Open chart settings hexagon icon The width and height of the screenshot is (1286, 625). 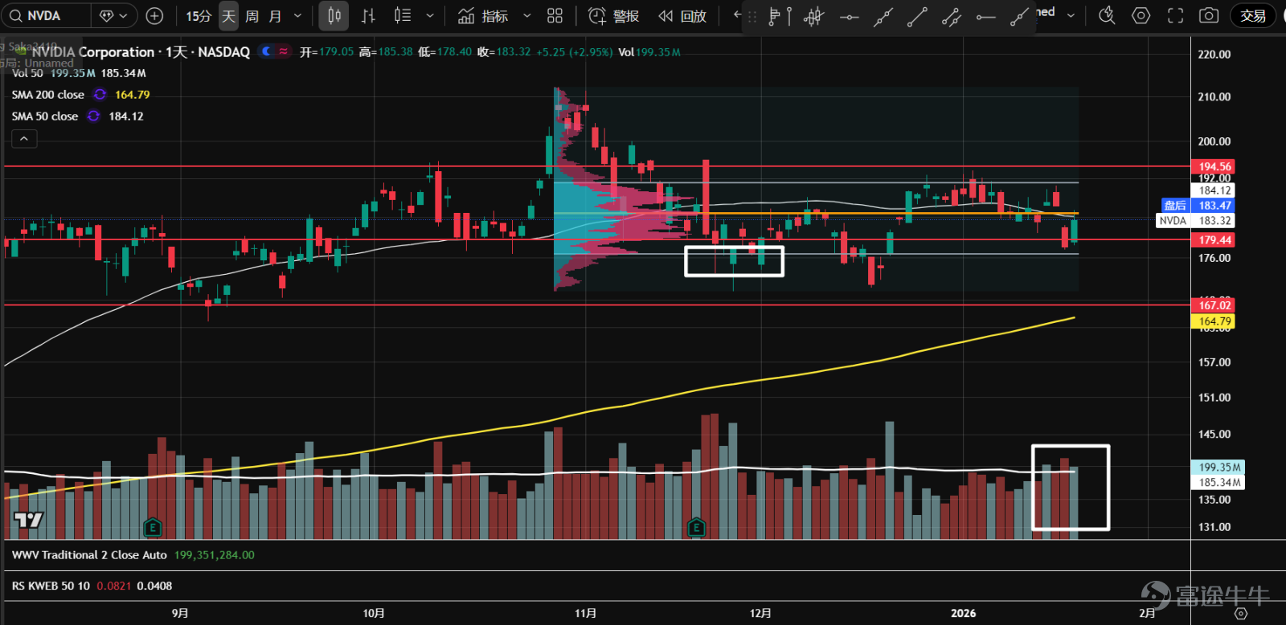tap(1141, 15)
